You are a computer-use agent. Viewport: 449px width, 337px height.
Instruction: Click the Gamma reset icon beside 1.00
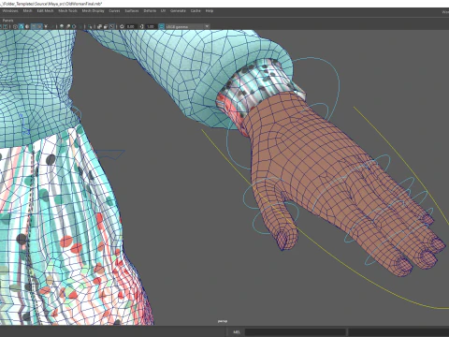tap(141, 26)
